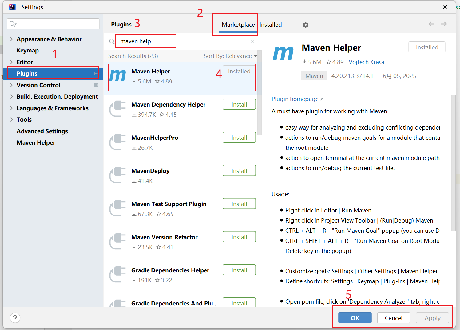Click the Installed button in the details header

[427, 47]
